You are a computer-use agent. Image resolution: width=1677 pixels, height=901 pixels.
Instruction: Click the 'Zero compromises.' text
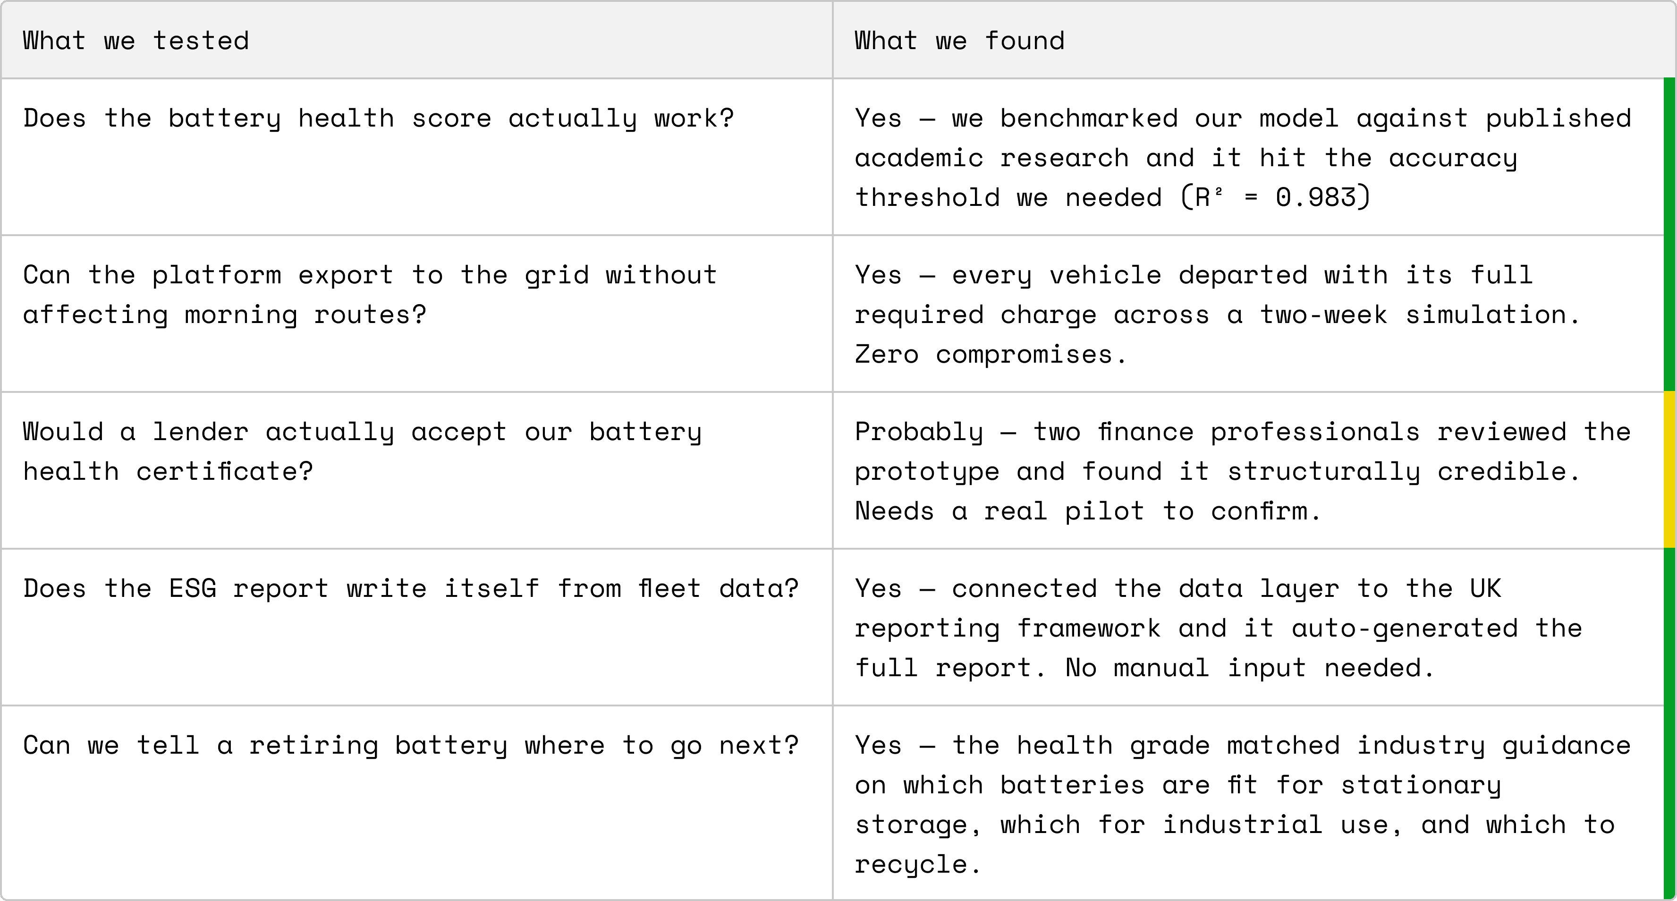(990, 355)
